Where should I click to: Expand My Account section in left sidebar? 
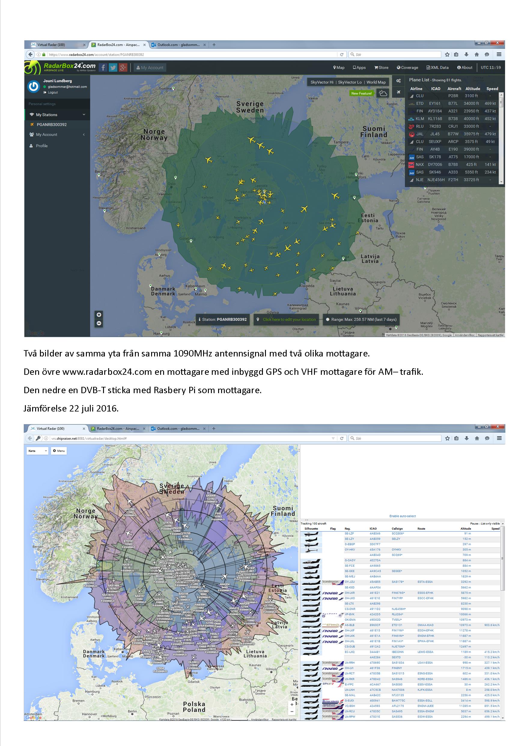(x=57, y=134)
